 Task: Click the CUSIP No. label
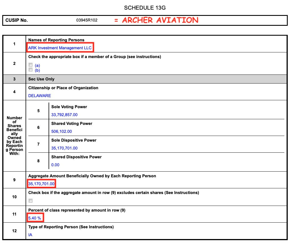point(16,20)
